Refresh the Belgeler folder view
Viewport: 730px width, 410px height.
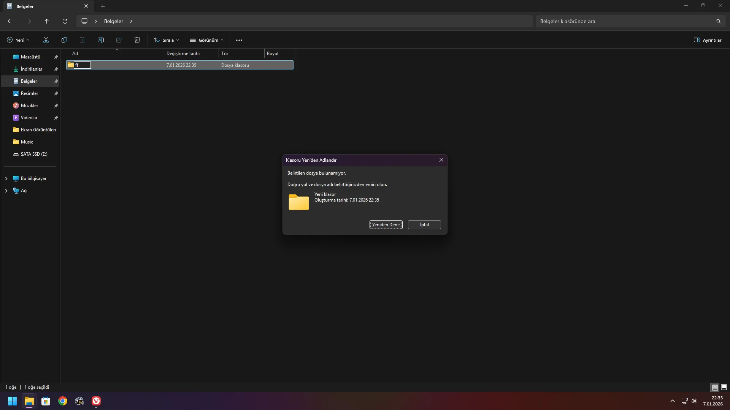(65, 21)
